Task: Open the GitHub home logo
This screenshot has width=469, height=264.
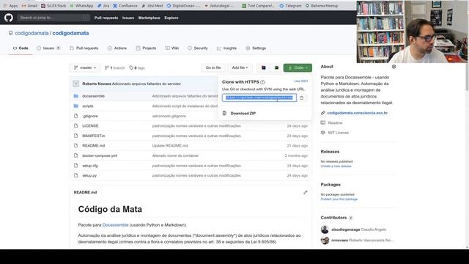Action: point(9,18)
